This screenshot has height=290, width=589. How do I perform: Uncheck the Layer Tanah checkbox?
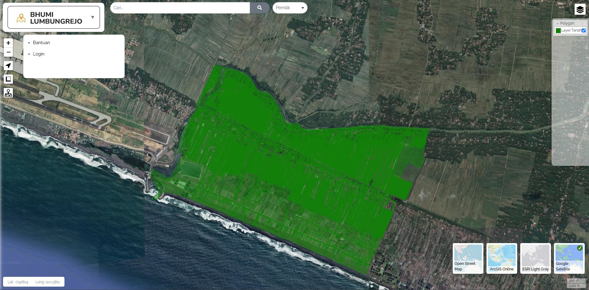tap(583, 30)
